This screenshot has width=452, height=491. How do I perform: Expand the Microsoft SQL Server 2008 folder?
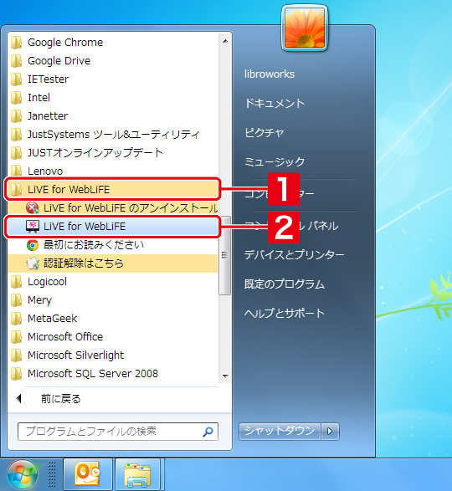point(113,374)
